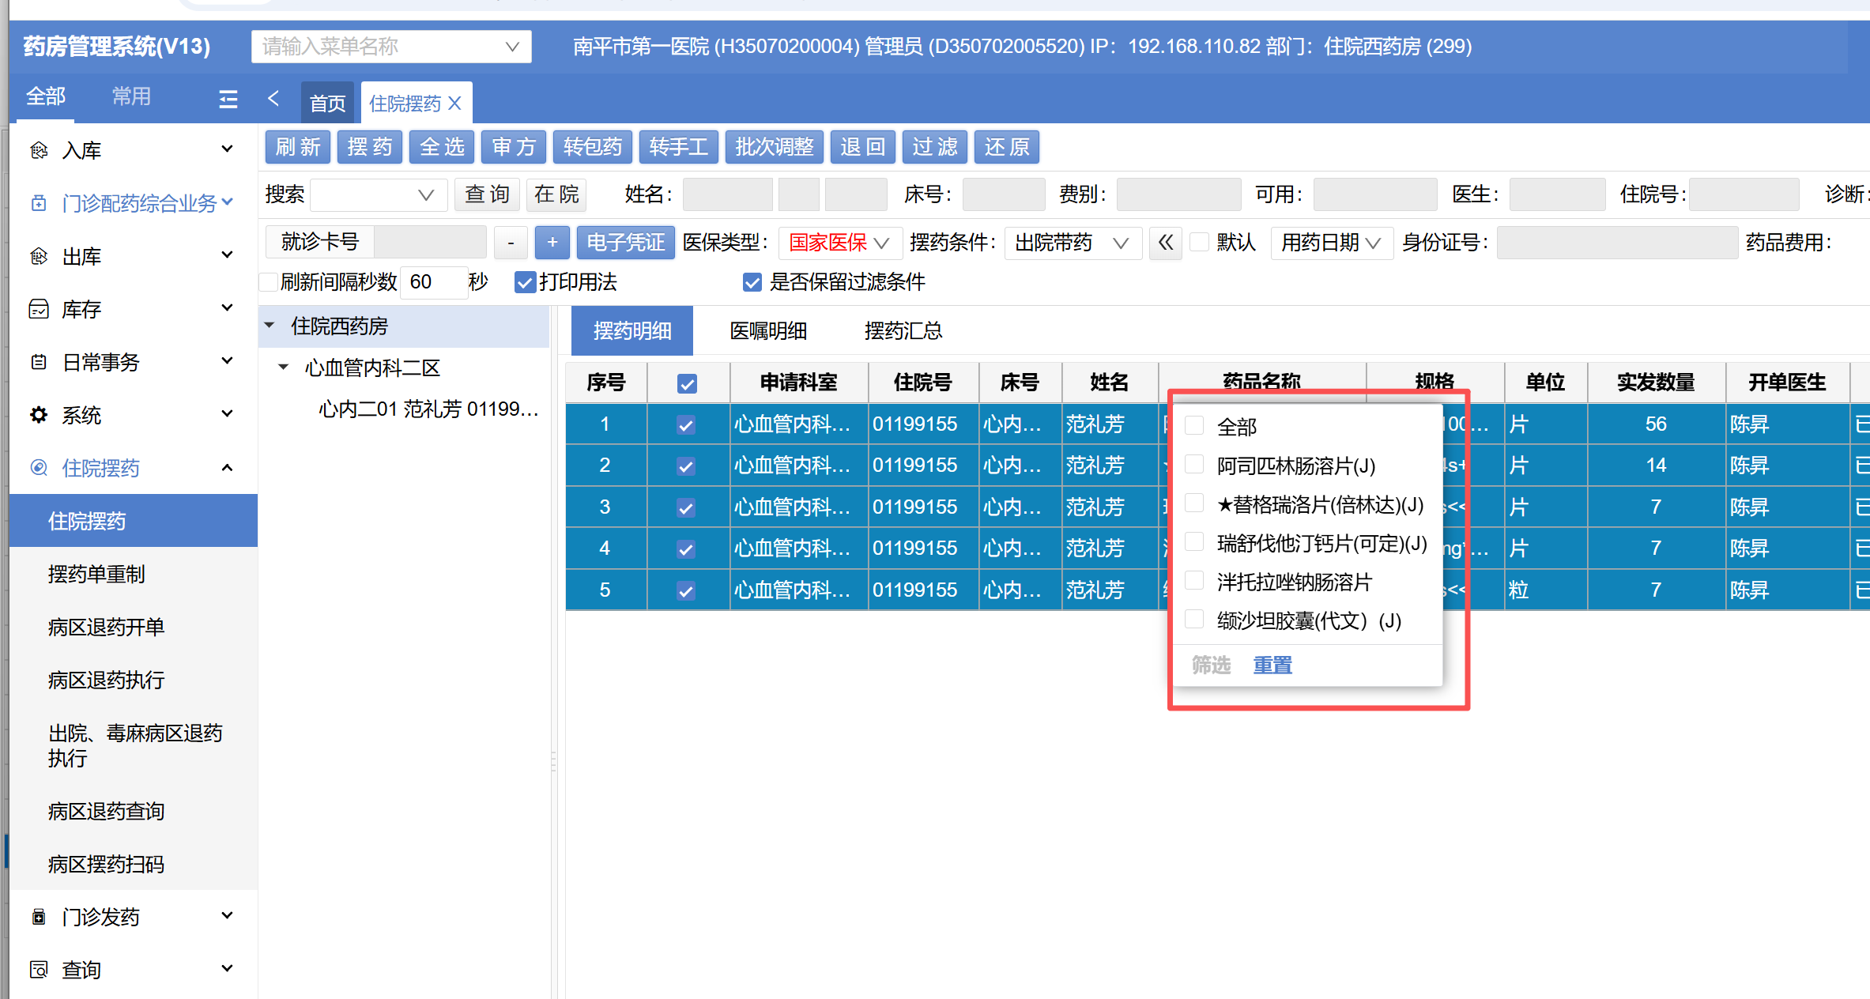Close the 住院摆药 tab with X
The image size is (1870, 999).
tap(455, 103)
